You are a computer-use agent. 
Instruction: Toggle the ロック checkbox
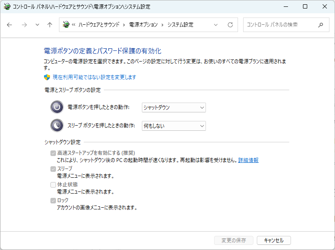[53, 200]
